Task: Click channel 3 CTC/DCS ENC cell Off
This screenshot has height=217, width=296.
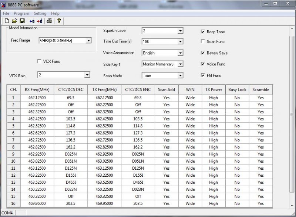Action: [x=138, y=112]
